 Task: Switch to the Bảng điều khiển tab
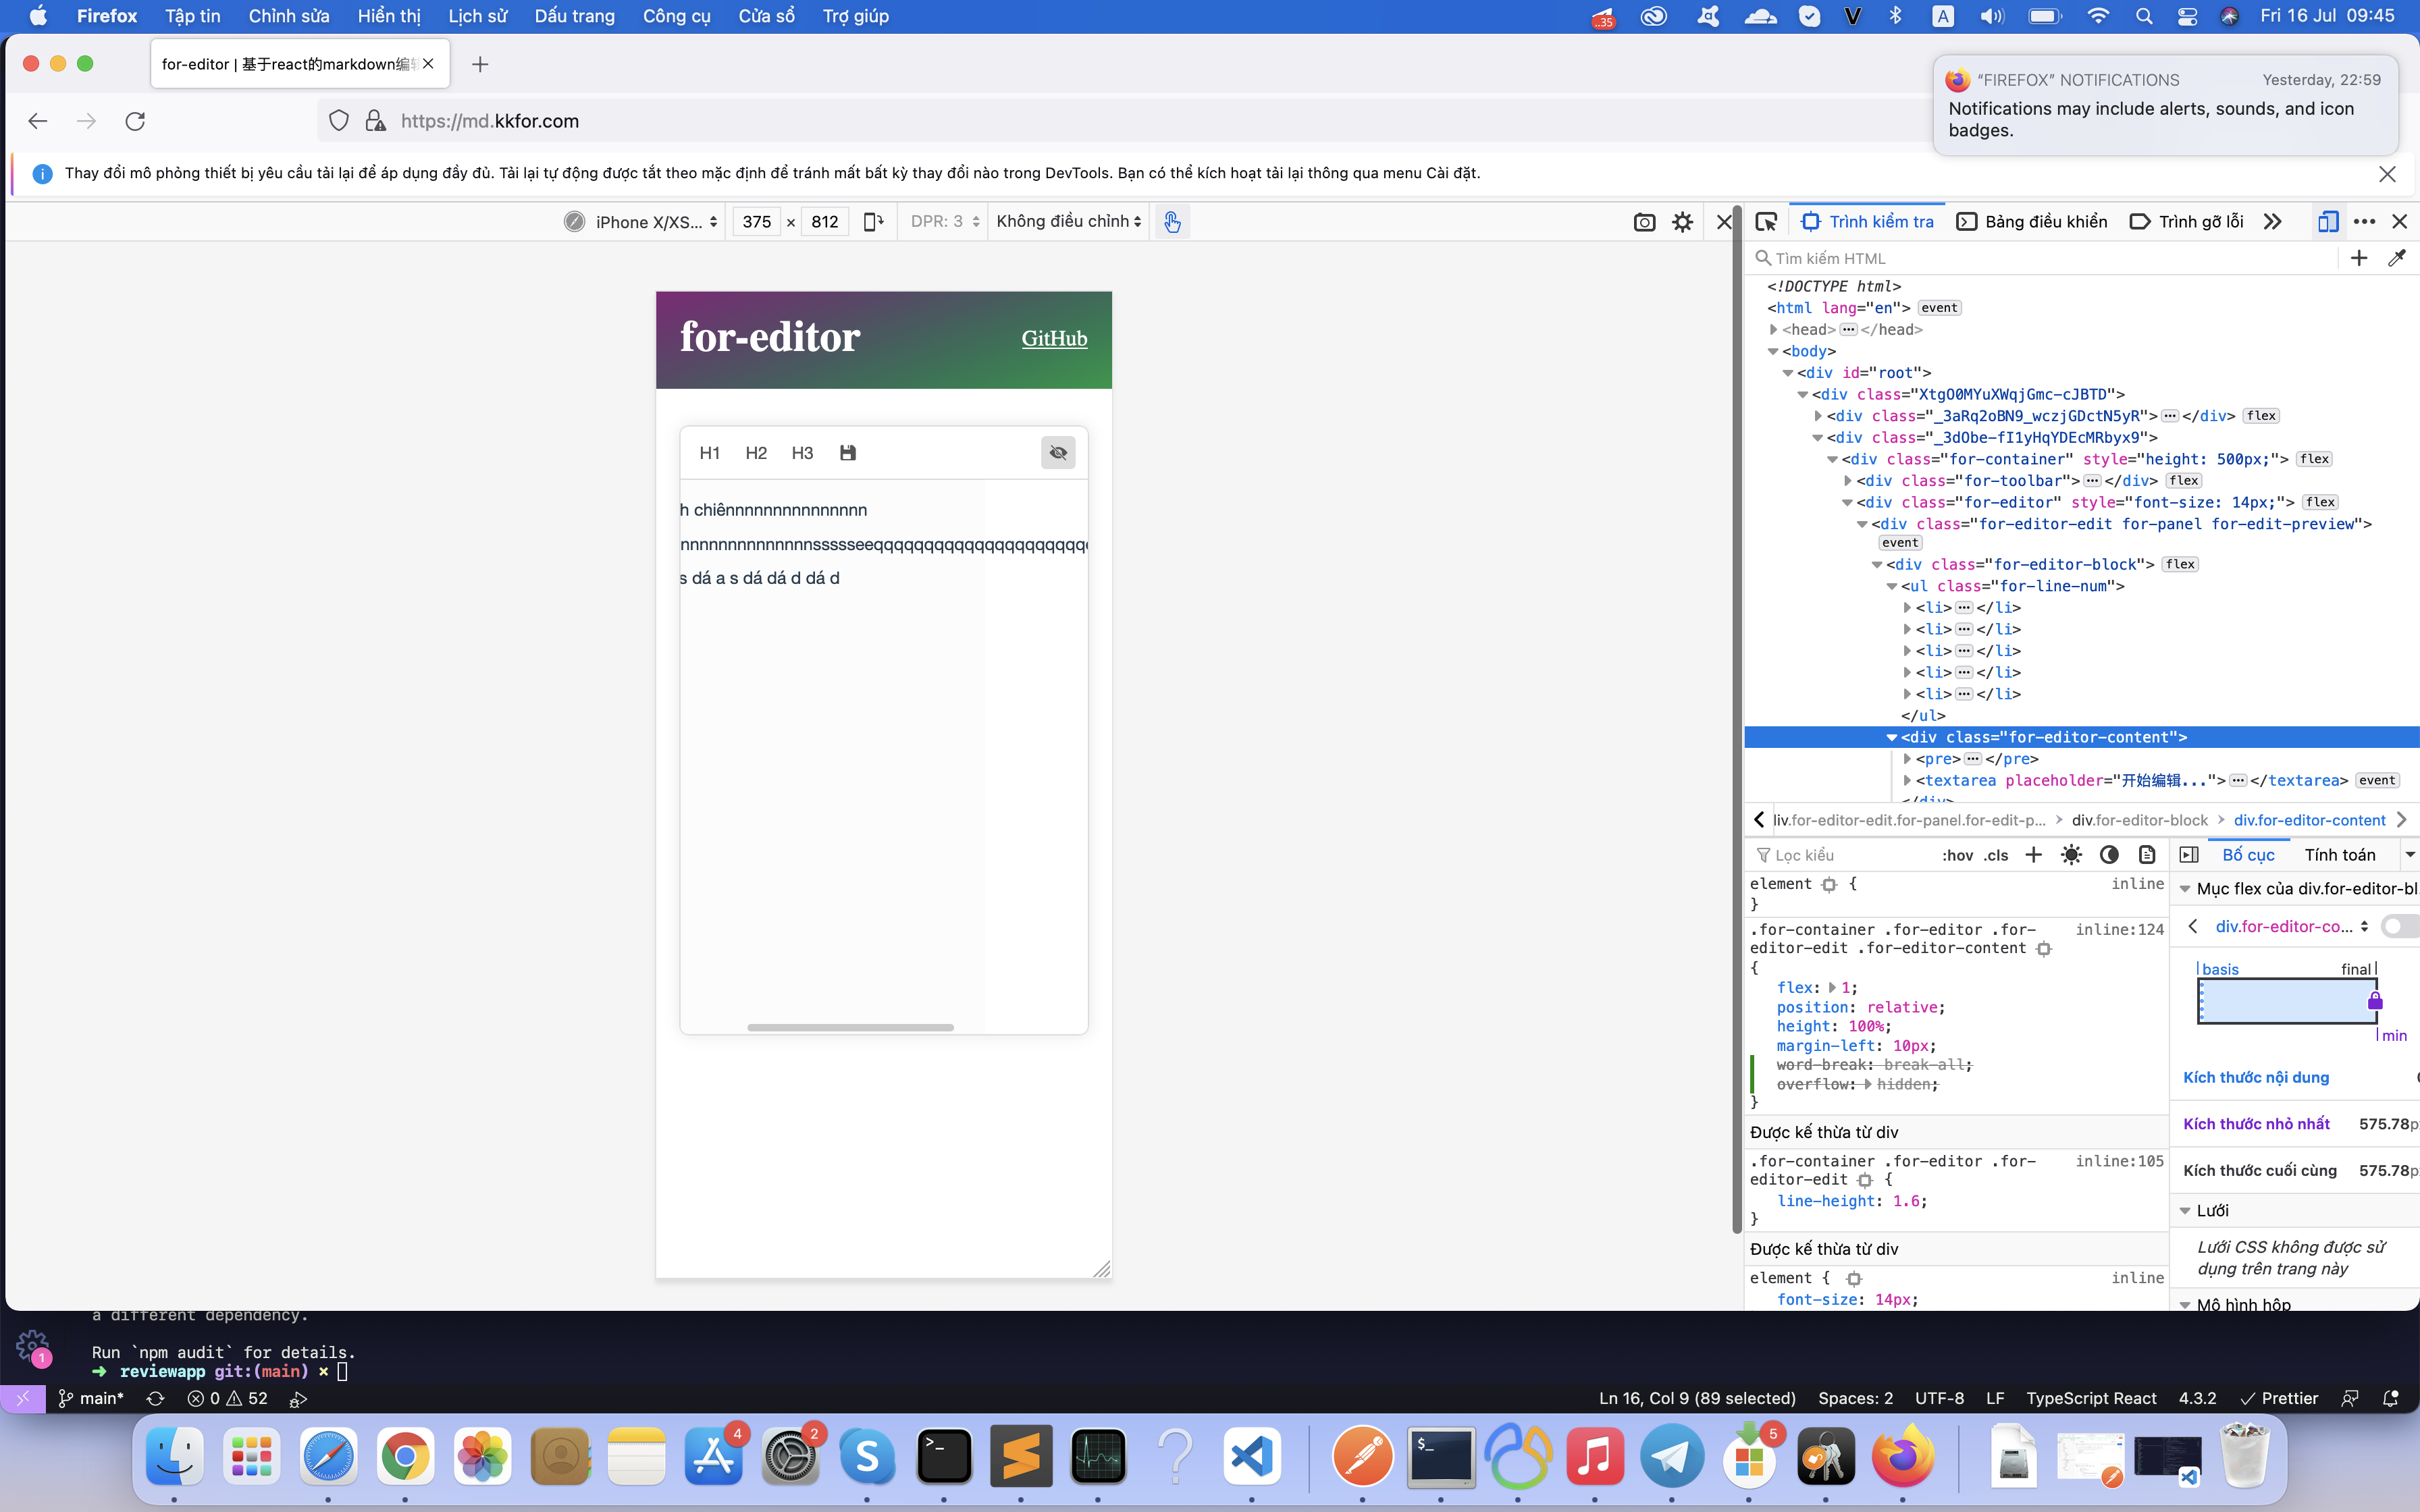[x=2032, y=222]
